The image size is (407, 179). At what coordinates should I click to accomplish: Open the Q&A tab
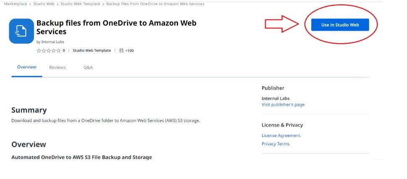click(x=88, y=68)
